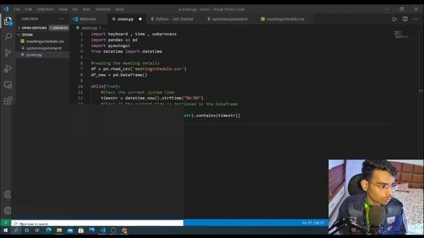Launch Microsoft Edge from the taskbar

click(48, 231)
